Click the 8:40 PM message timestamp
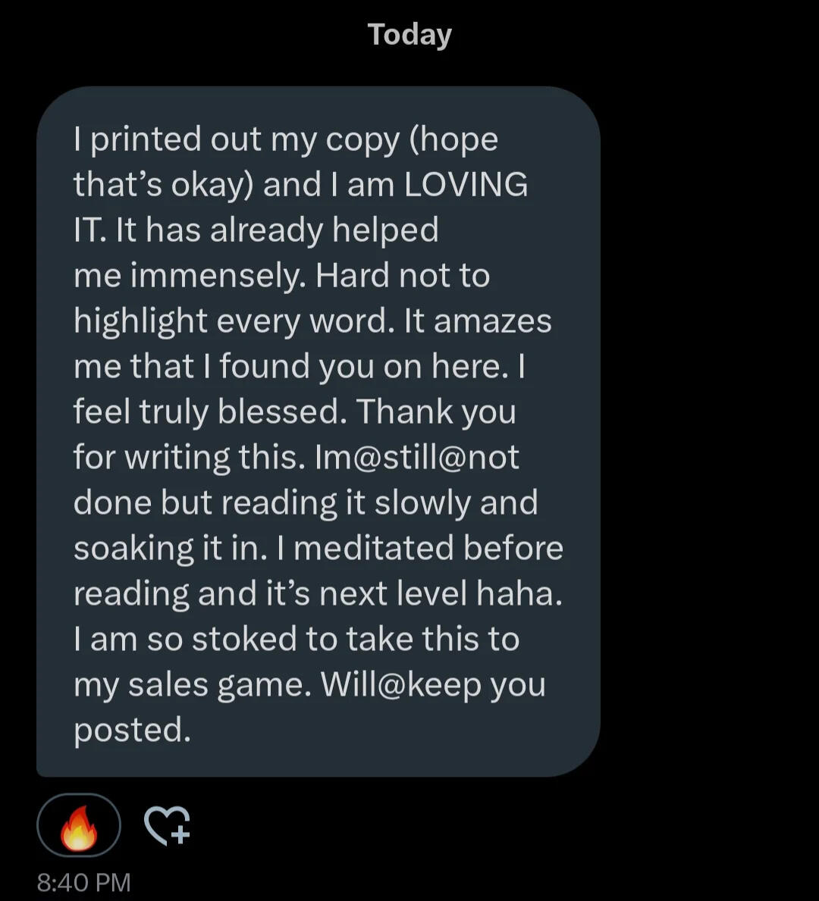The image size is (819, 901). click(x=84, y=883)
